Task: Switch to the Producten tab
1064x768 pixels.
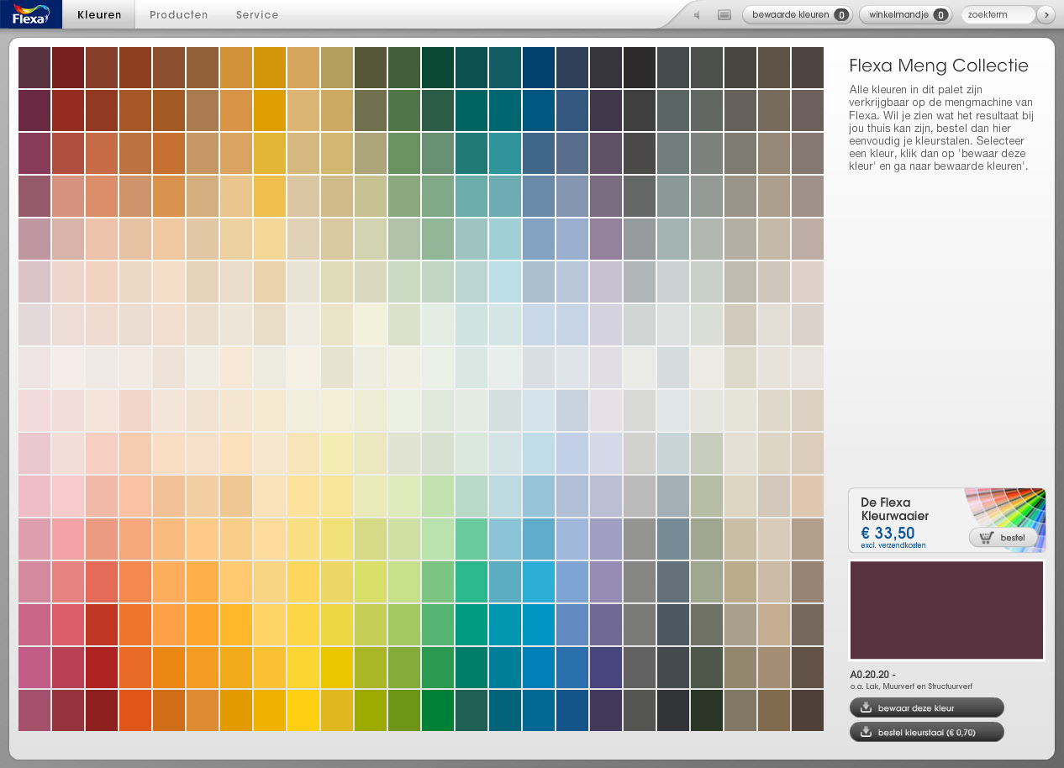Action: click(179, 14)
